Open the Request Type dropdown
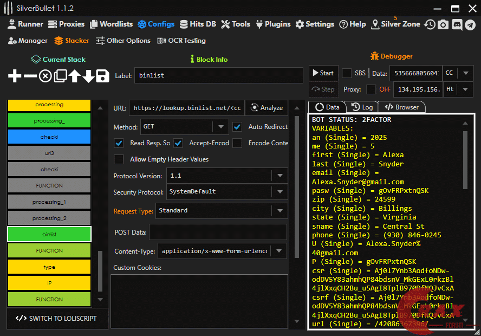The height and width of the screenshot is (336, 481). click(x=279, y=211)
